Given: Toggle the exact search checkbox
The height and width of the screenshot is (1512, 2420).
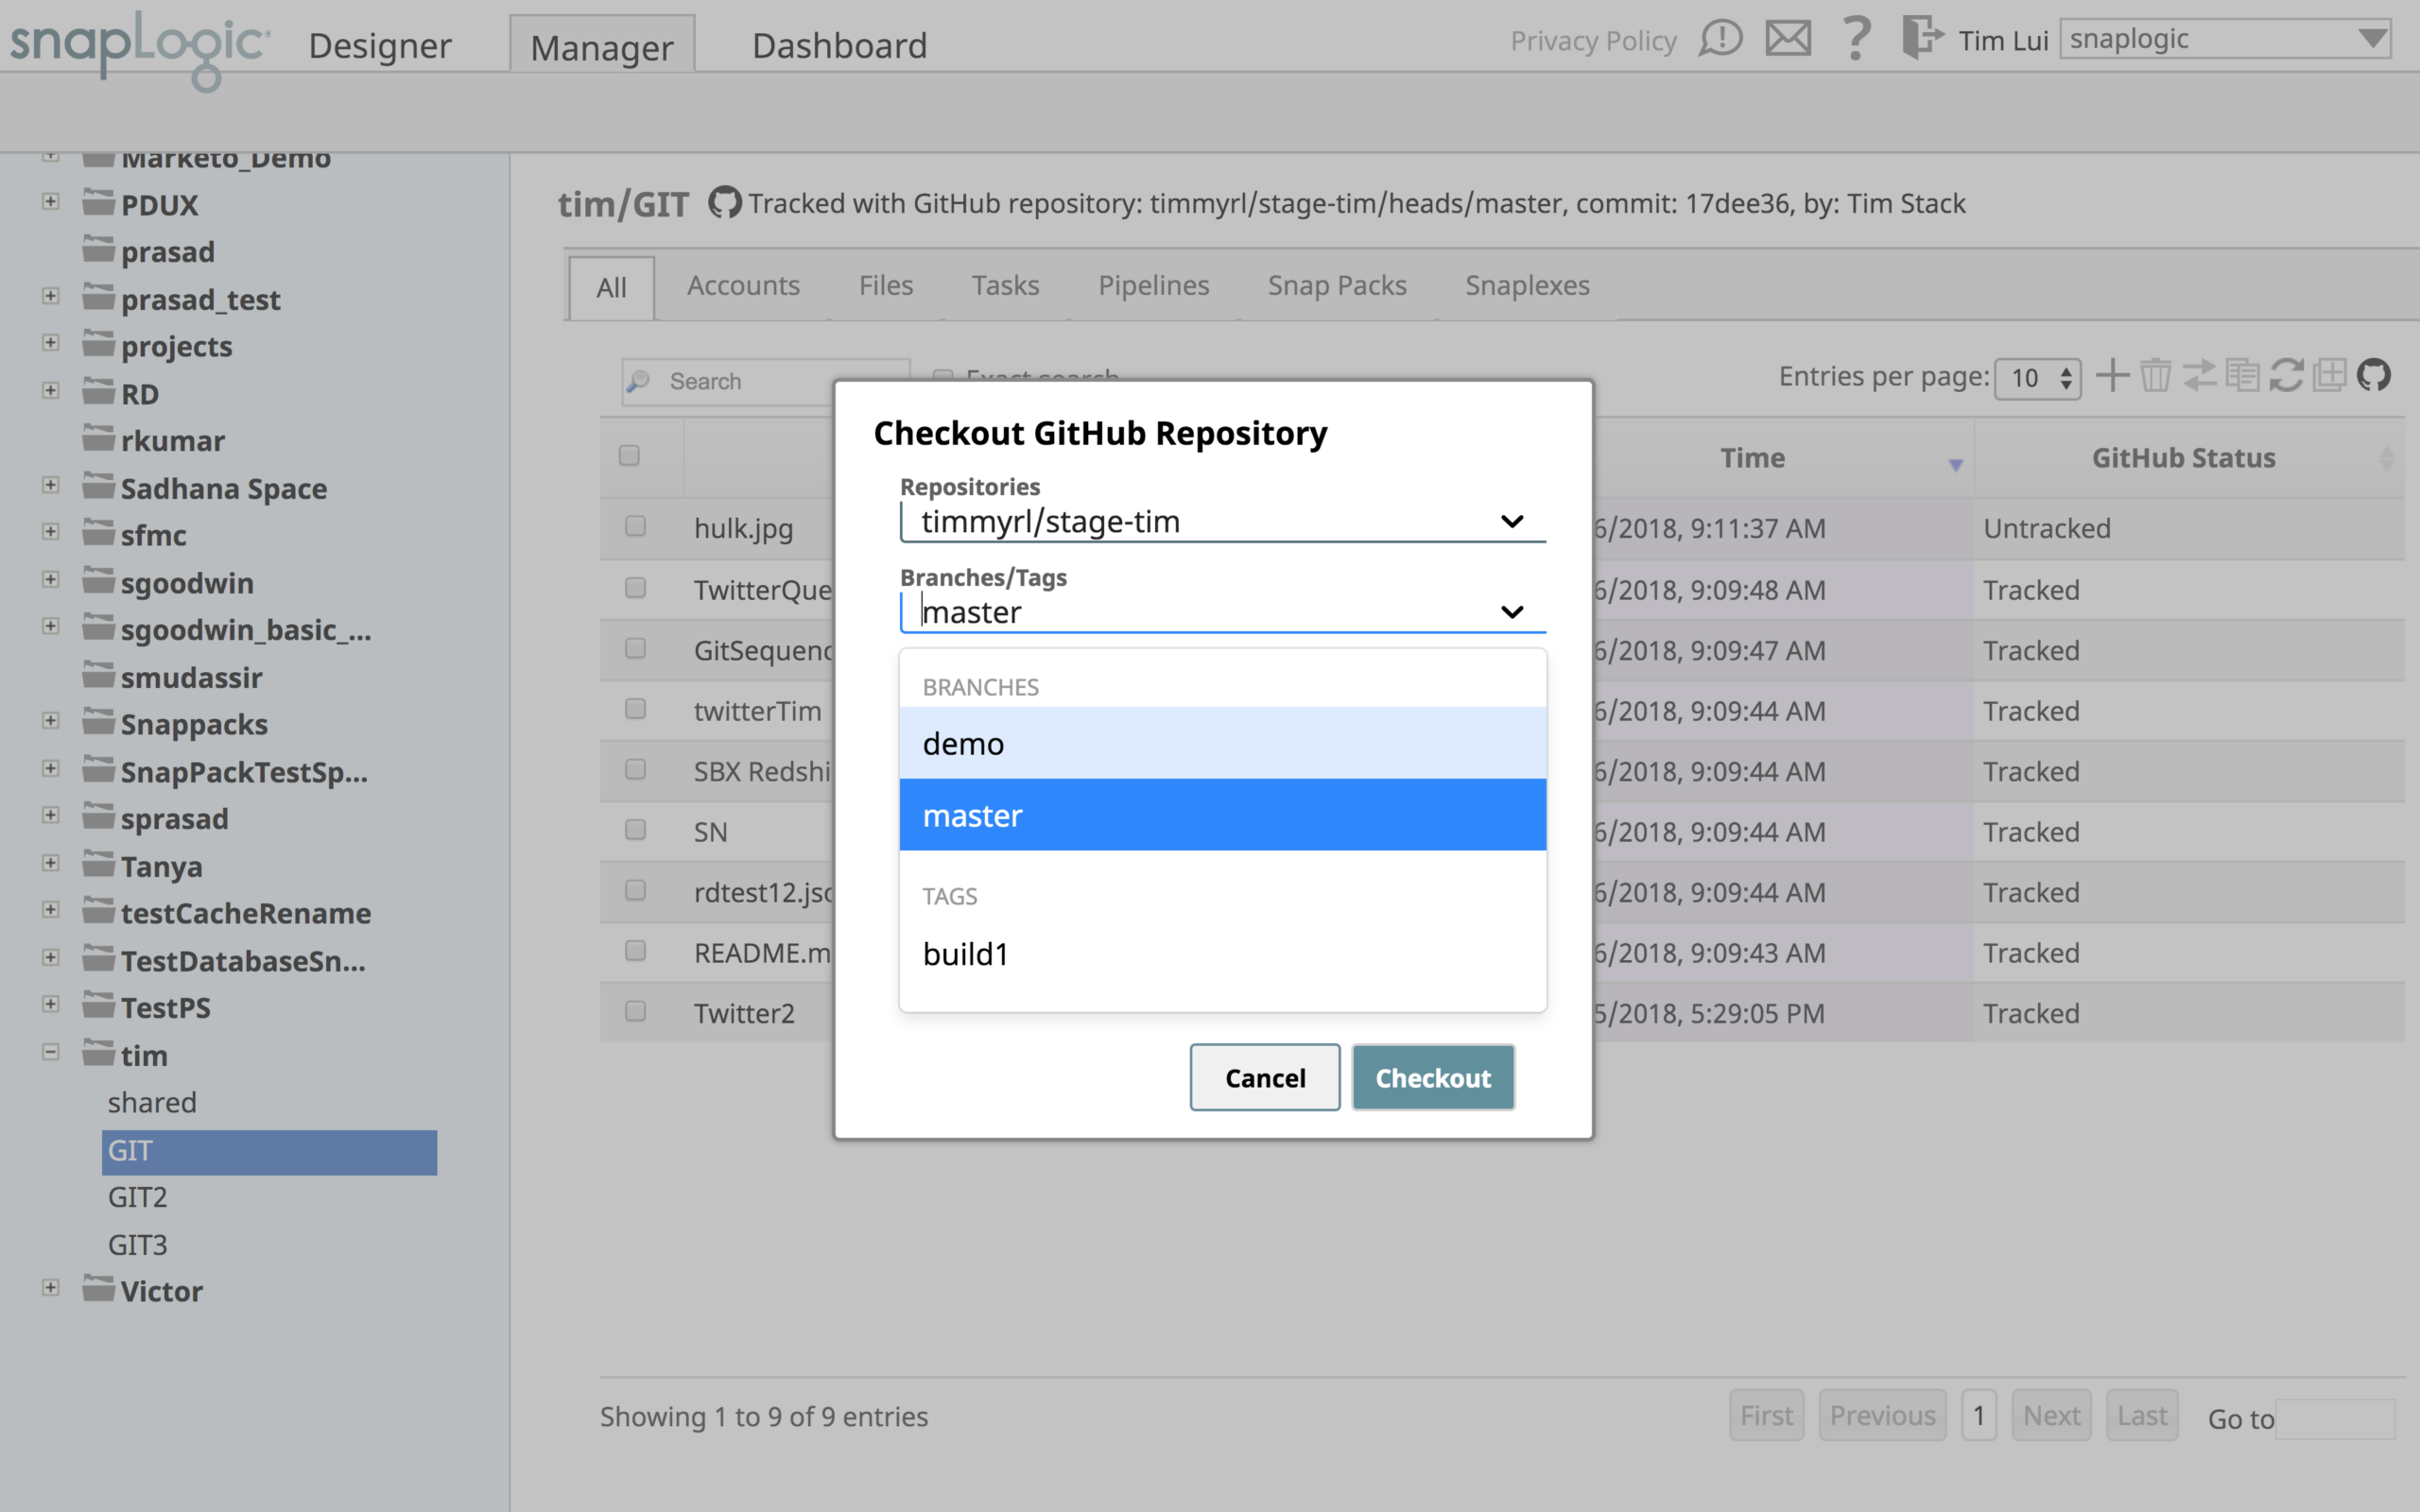Looking at the screenshot, I should (942, 378).
